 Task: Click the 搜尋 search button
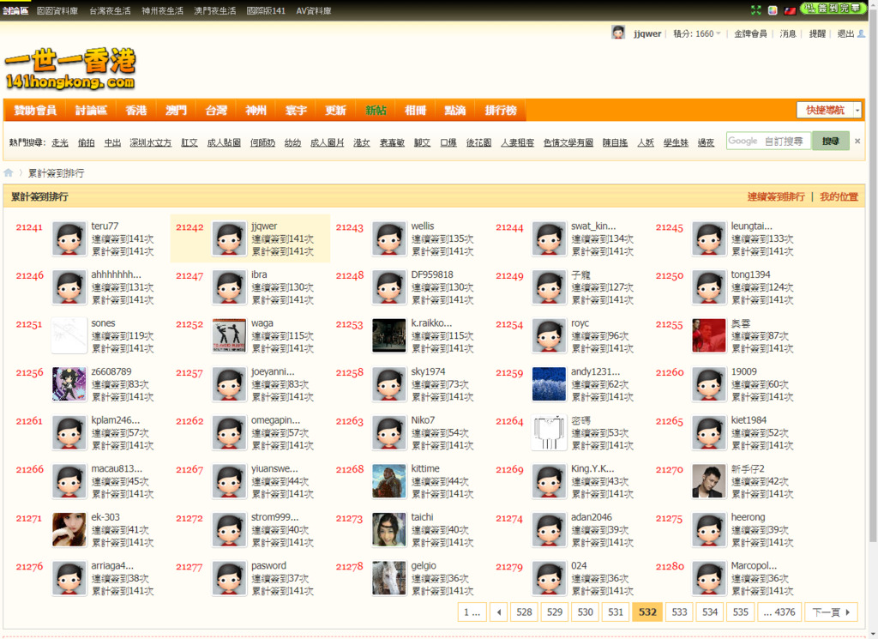pos(831,142)
